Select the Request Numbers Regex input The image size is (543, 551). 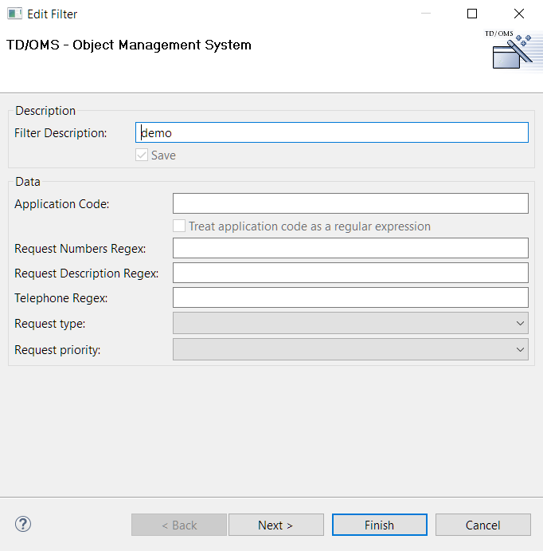(350, 248)
